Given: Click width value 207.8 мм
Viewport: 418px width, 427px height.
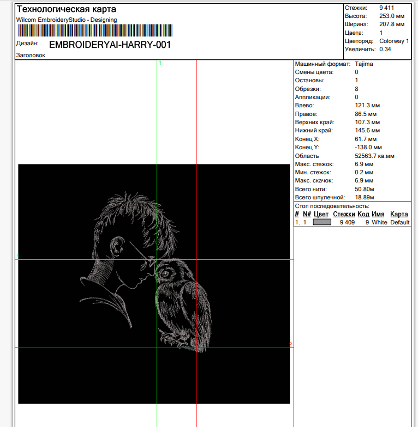Looking at the screenshot, I should (x=392, y=24).
